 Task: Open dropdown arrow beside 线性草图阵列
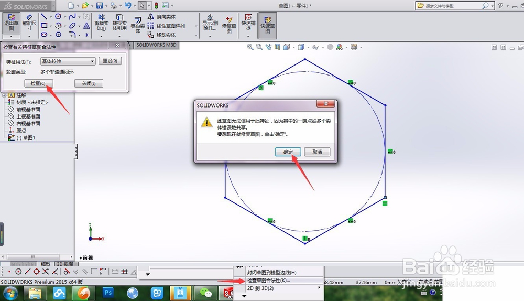point(196,26)
